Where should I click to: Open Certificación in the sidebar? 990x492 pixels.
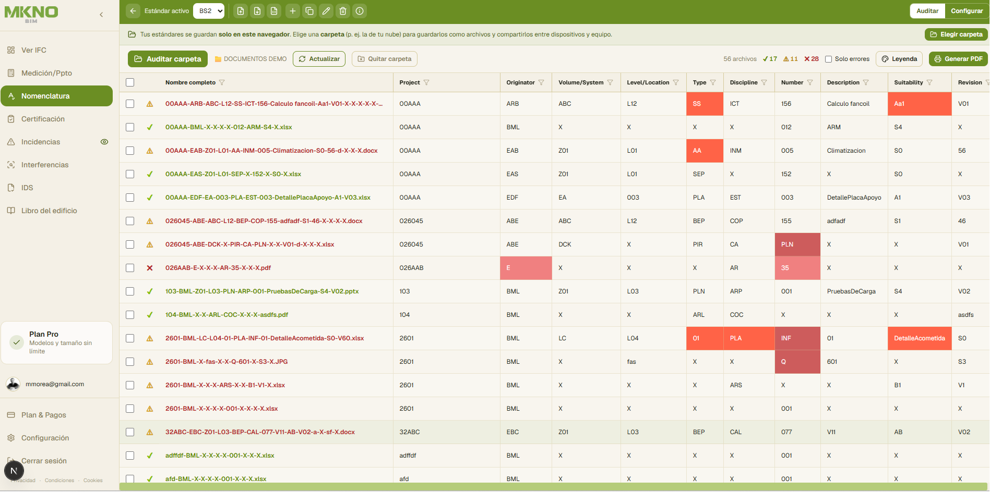point(56,119)
